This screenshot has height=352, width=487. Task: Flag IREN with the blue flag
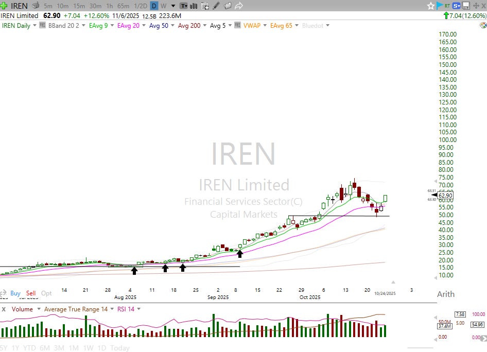tap(440, 6)
